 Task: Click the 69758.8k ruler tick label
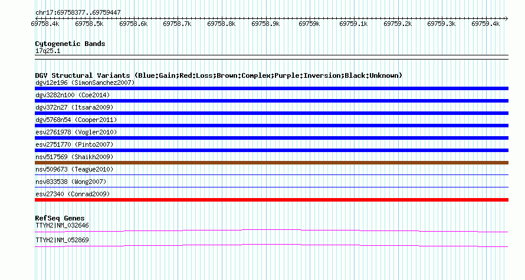click(x=221, y=24)
